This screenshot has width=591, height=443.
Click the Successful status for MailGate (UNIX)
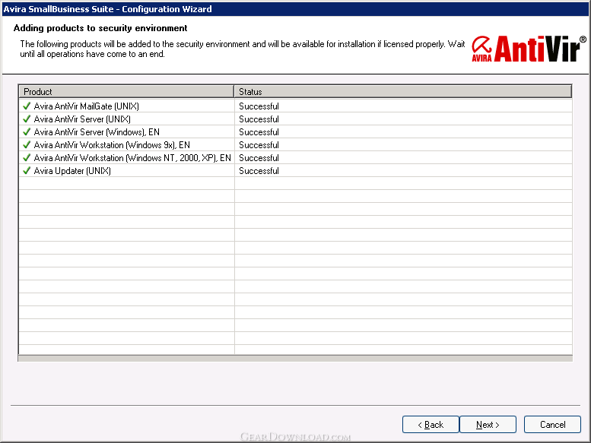259,106
